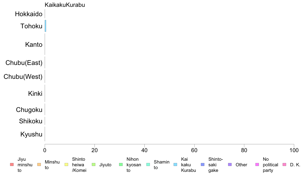
Task: Click the Kai kaku Kurabu legend swatch
Action: (175, 165)
